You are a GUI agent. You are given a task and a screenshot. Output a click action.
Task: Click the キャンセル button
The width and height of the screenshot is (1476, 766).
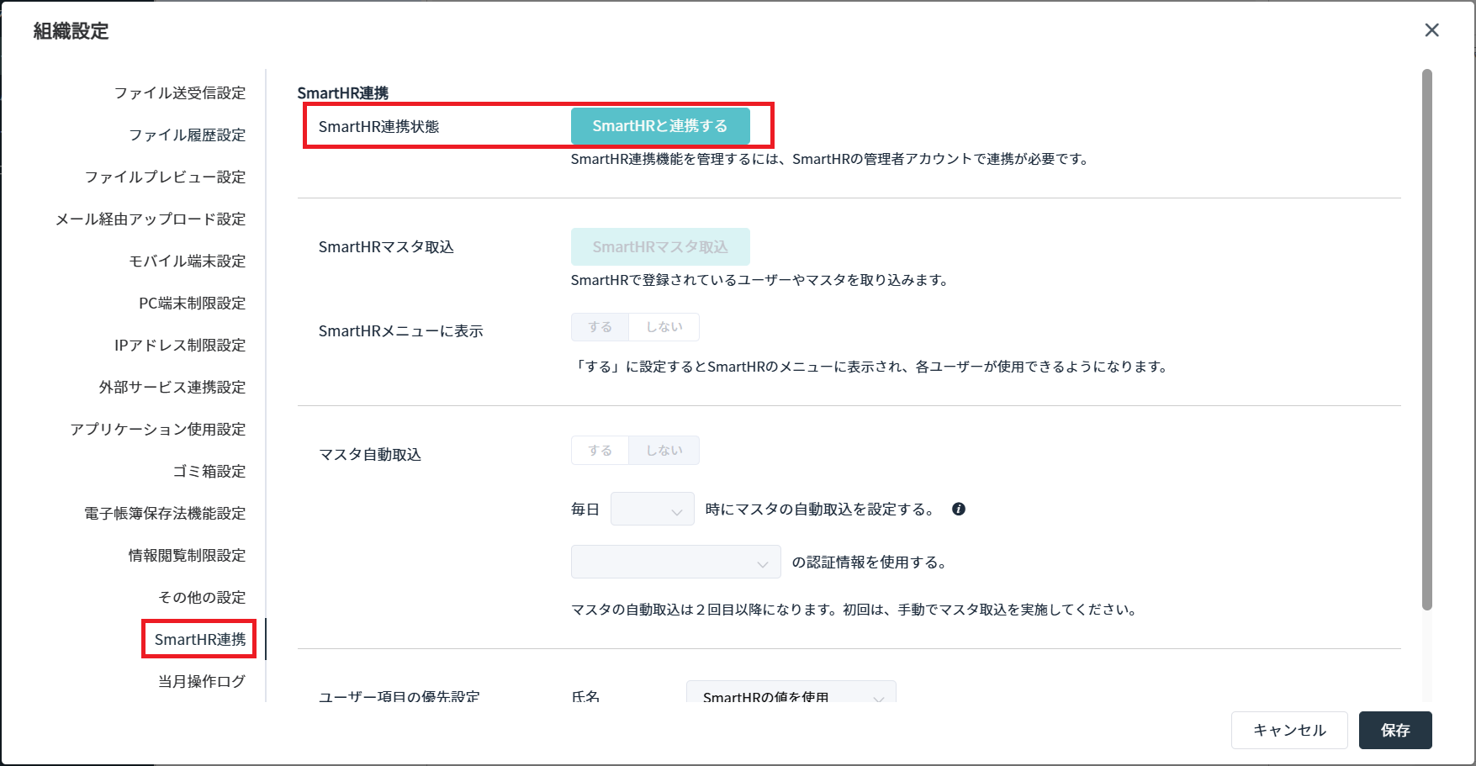tap(1289, 730)
